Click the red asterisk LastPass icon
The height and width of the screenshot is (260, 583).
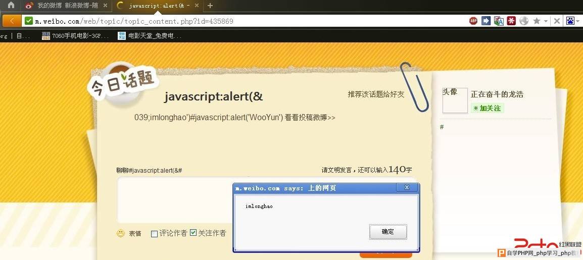click(511, 21)
